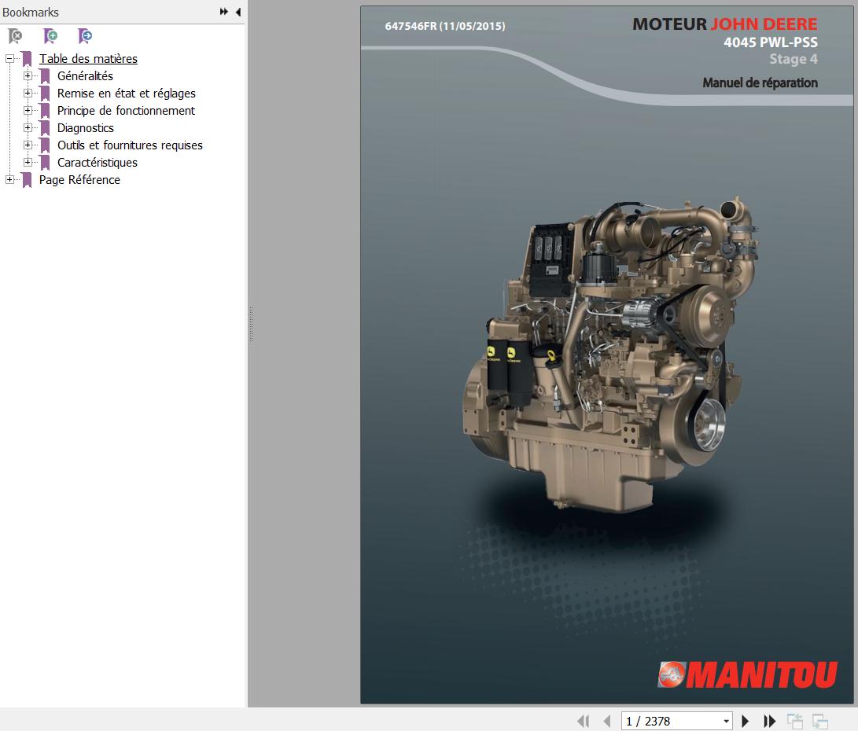Open the Caractéristiques bookmark

pyautogui.click(x=98, y=163)
